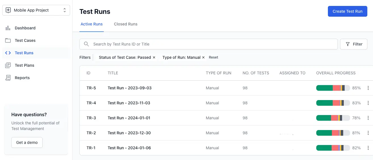This screenshot has width=373, height=160.
Task: Open the options menu for TR-4
Action: click(368, 103)
